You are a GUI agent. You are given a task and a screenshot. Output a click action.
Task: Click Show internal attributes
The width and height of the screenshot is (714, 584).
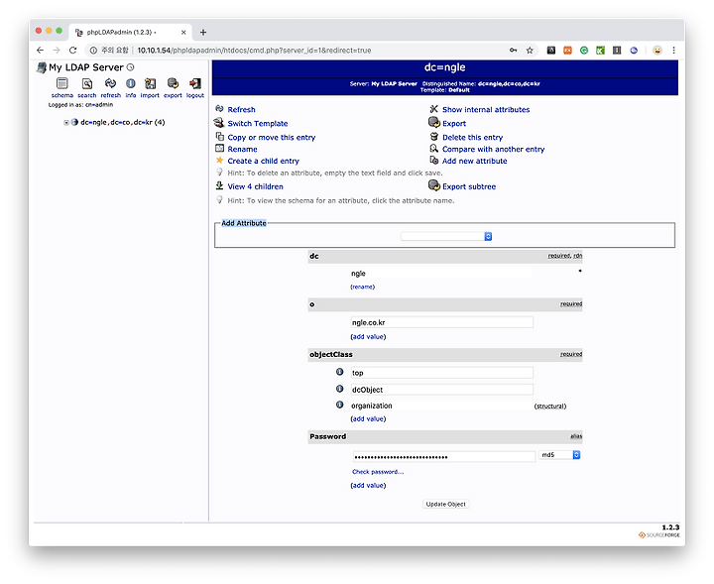pyautogui.click(x=486, y=110)
